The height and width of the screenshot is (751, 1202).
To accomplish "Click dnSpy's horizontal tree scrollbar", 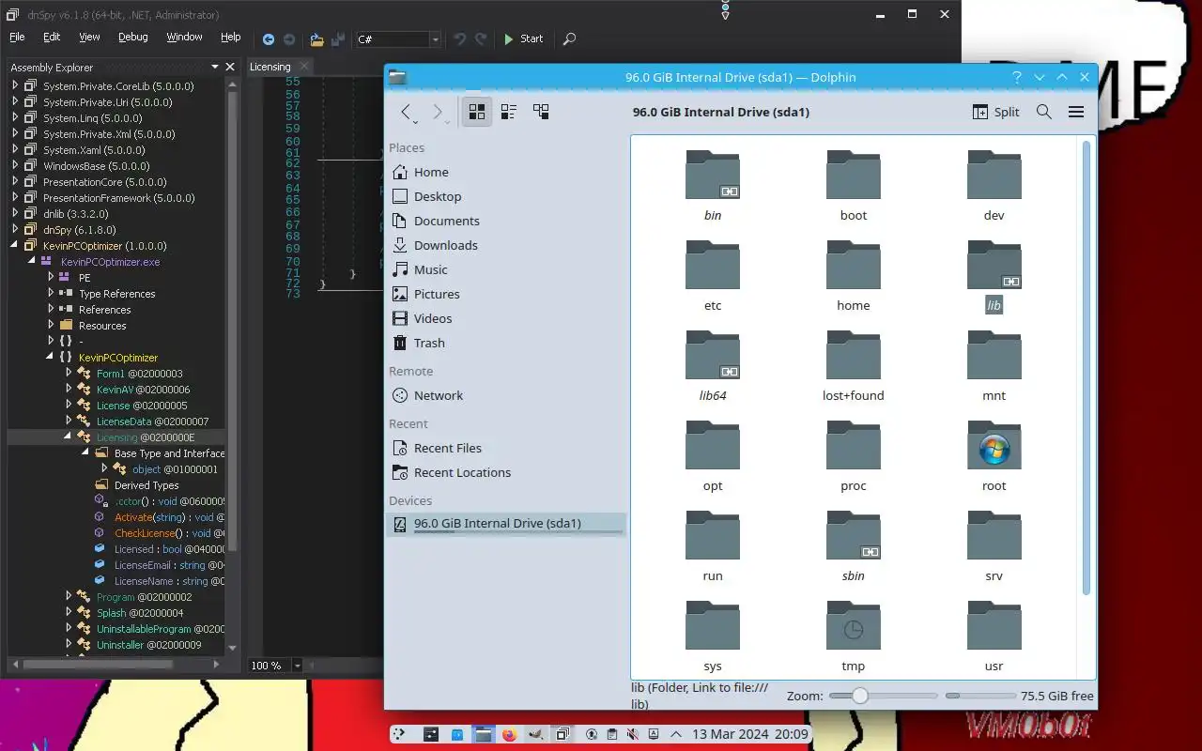I will tap(98, 665).
